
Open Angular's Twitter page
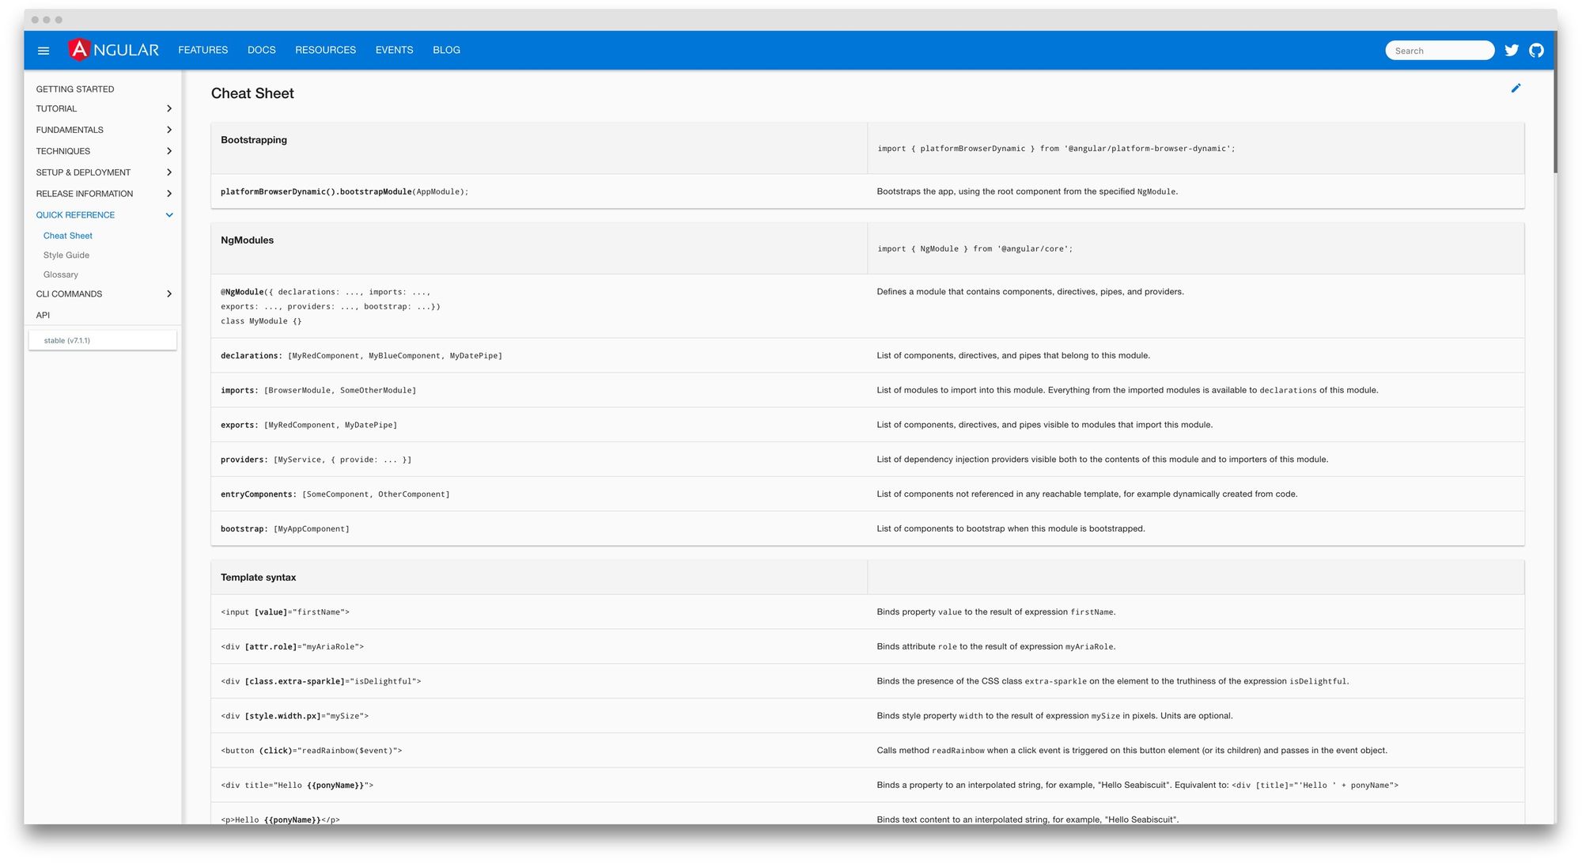[1512, 50]
